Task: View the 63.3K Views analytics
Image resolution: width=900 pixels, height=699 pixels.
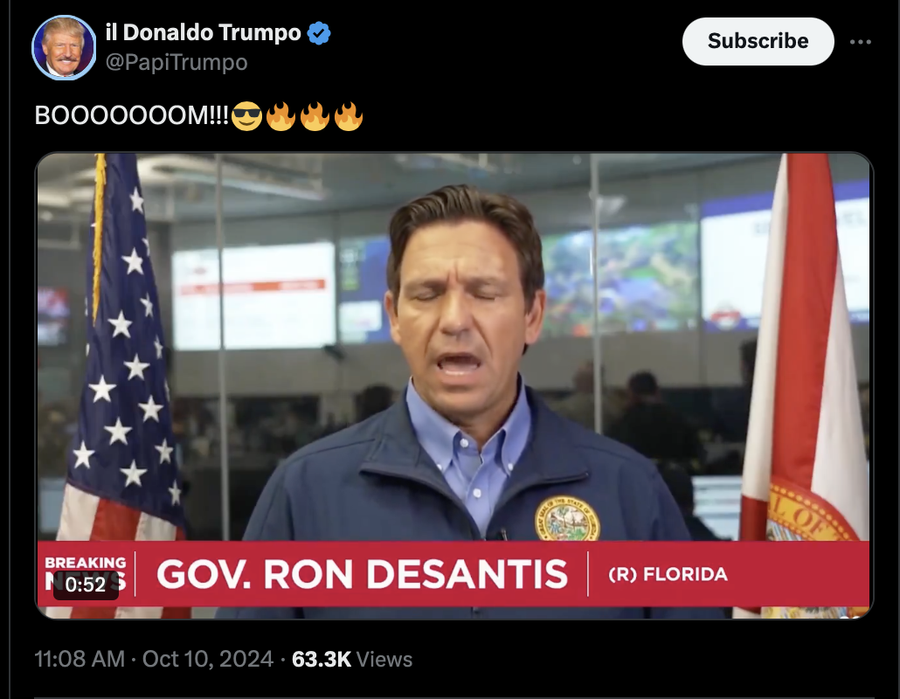Action: (352, 660)
